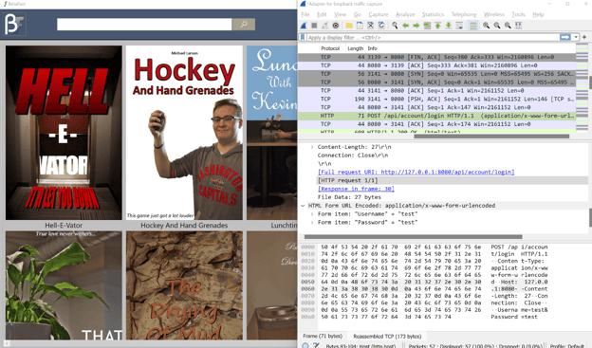Jump to the last packet
This screenshot has height=348, width=592.
(x=449, y=26)
